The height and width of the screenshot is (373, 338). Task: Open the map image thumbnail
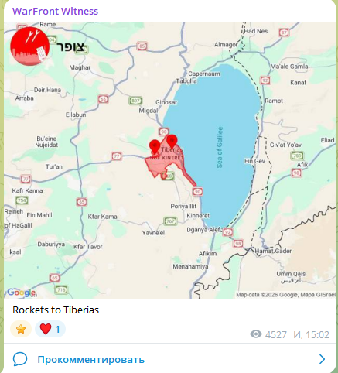(x=170, y=160)
